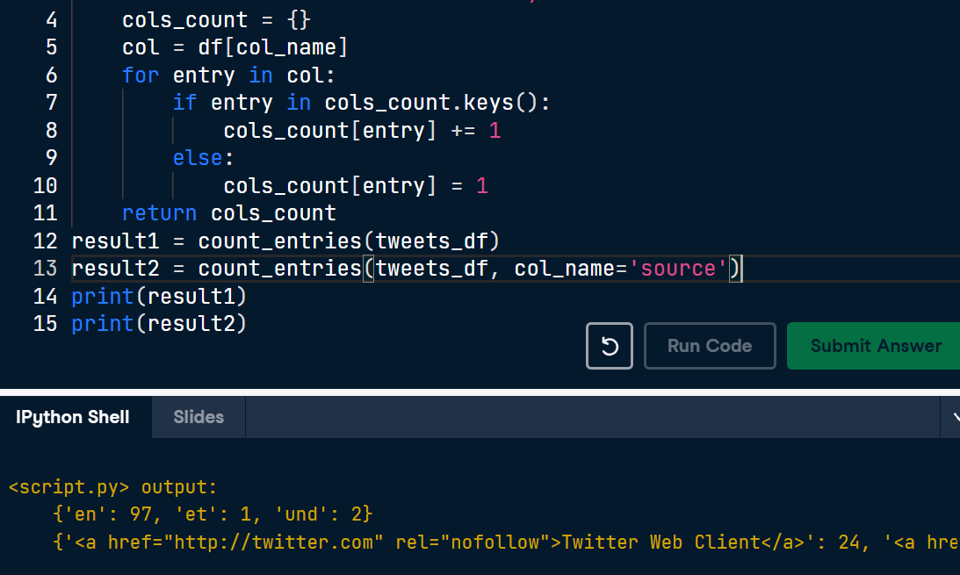Click line number 4 in gutter
This screenshot has height=575, width=960.
click(52, 20)
